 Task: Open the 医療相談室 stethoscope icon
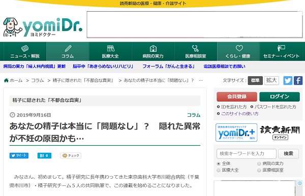point(196,48)
